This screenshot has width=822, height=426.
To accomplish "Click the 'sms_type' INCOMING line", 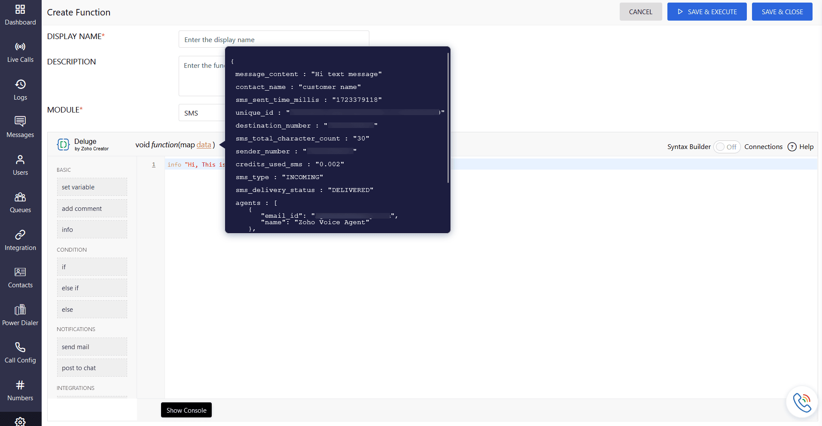I will [x=279, y=177].
